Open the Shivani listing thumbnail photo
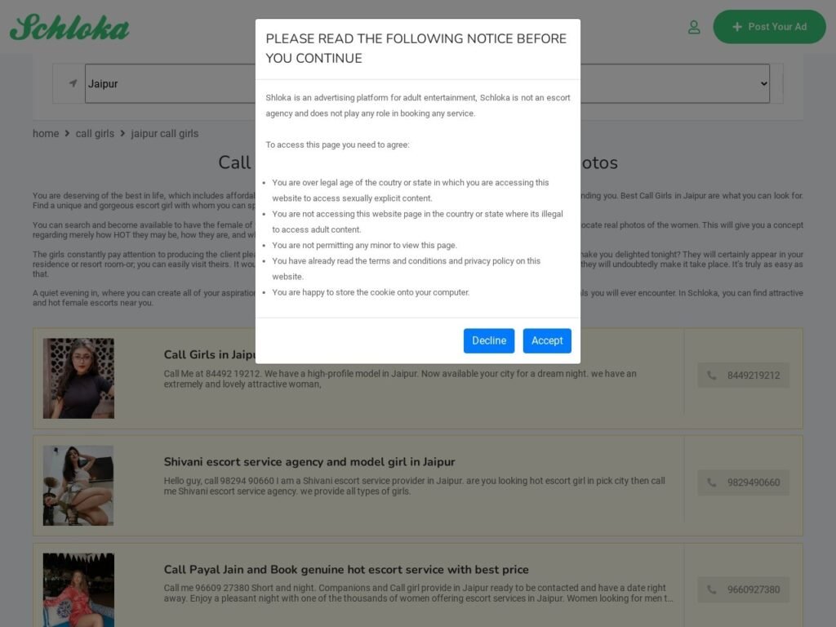The height and width of the screenshot is (627, 836). coord(78,486)
